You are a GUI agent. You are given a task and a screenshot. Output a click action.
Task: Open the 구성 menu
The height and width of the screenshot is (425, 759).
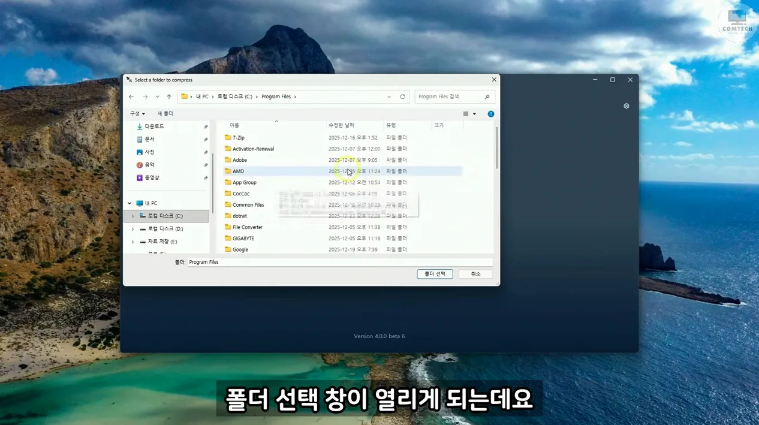point(137,114)
